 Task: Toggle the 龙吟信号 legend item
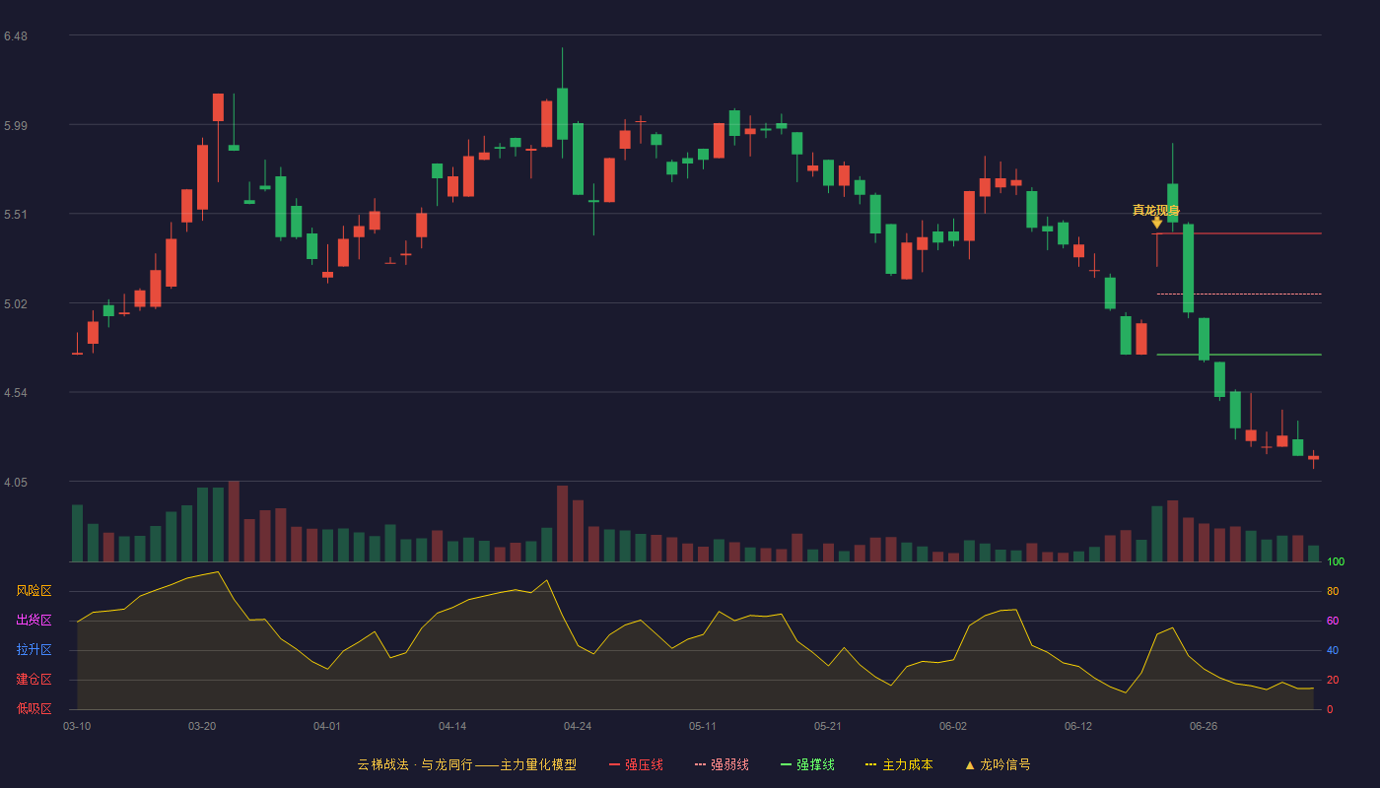[x=998, y=764]
